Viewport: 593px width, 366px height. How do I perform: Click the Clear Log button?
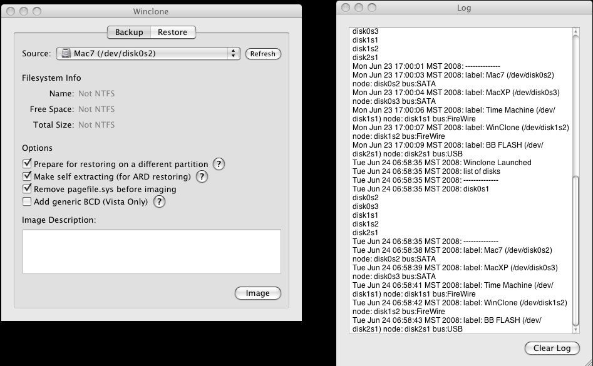click(x=552, y=348)
